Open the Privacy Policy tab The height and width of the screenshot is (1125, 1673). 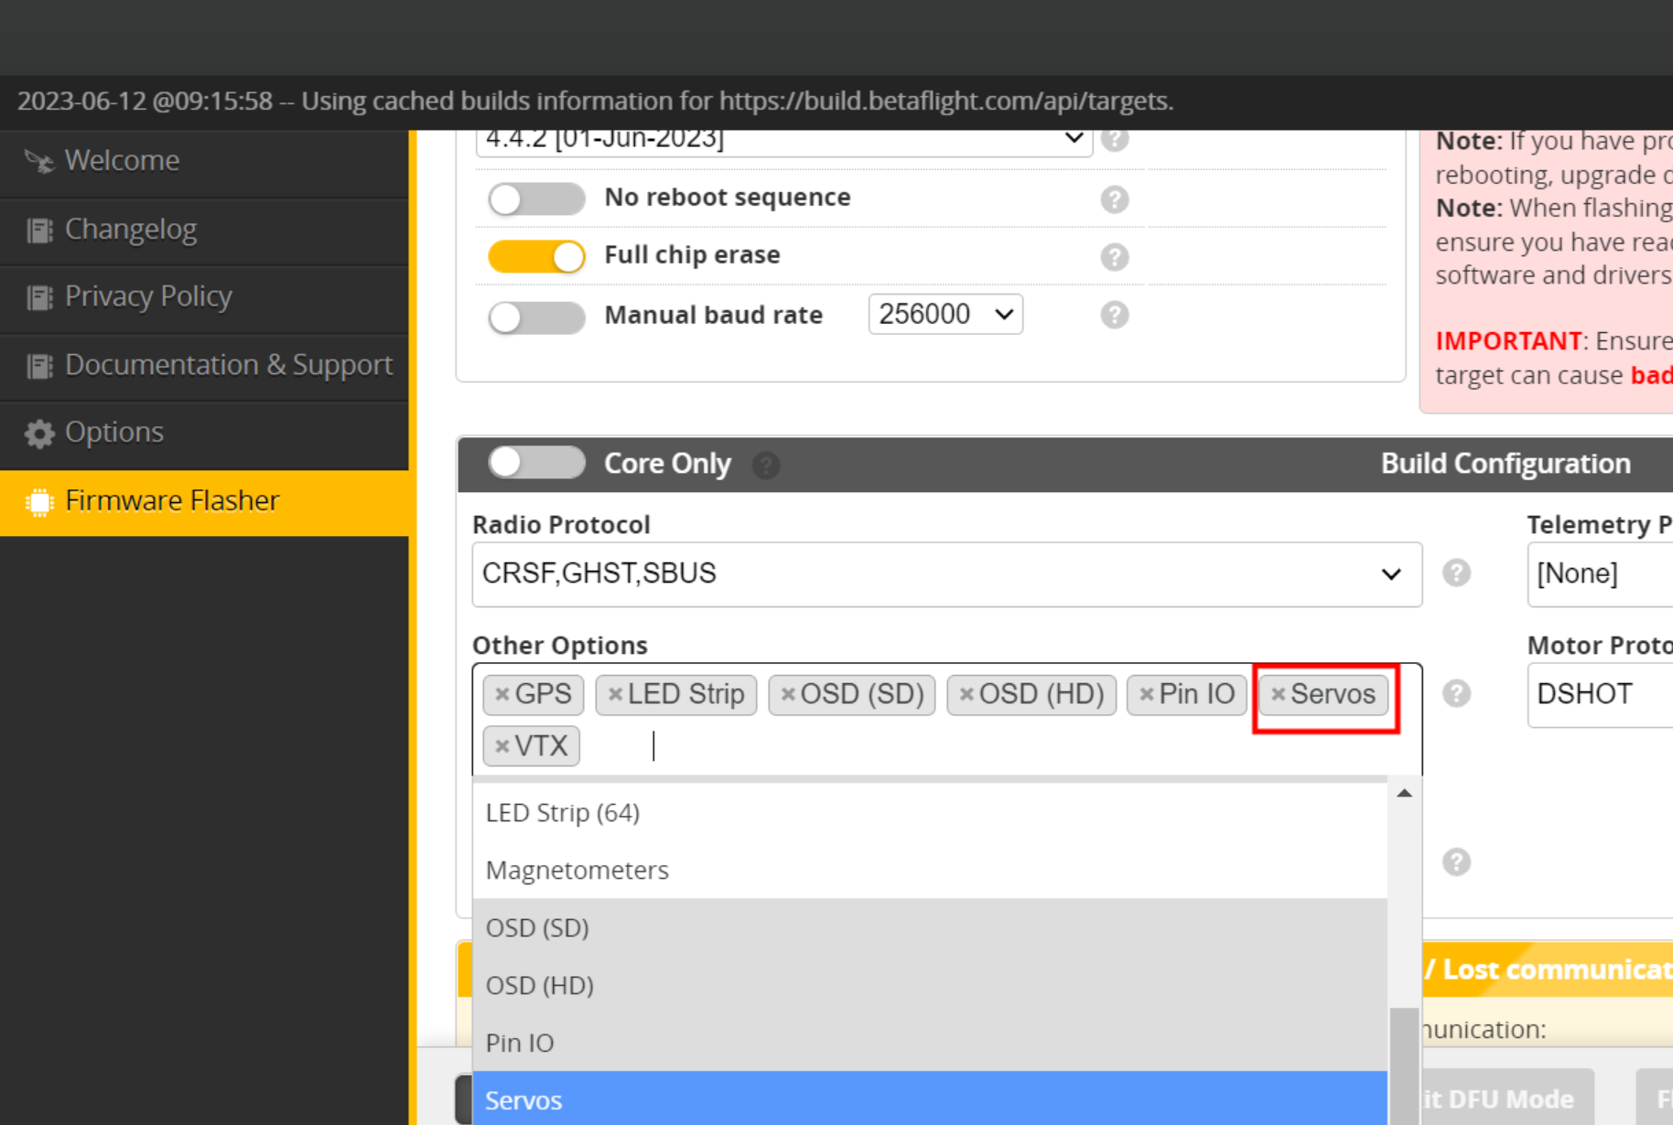[x=204, y=297]
